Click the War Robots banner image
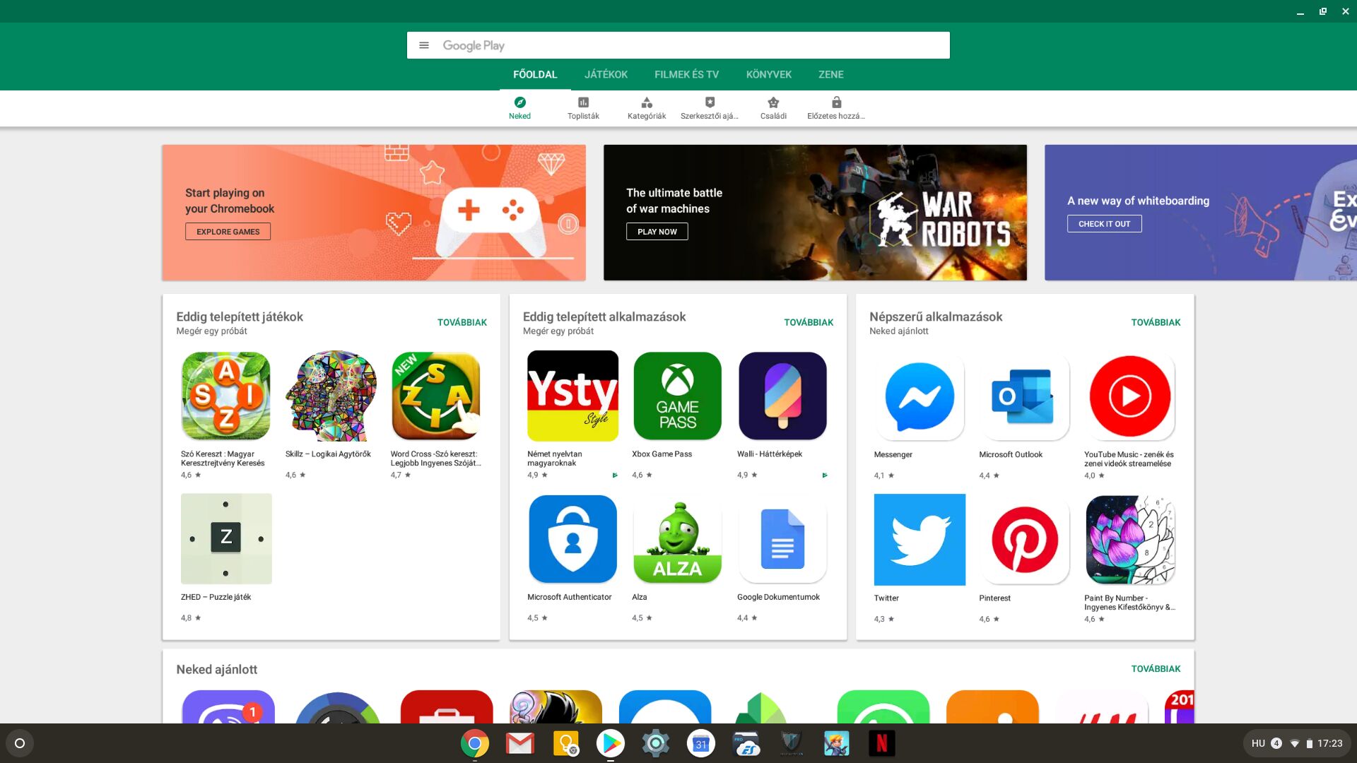This screenshot has width=1357, height=763. point(815,213)
